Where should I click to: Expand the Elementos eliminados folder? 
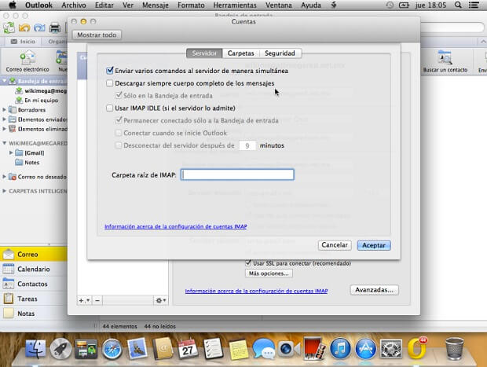(x=5, y=129)
